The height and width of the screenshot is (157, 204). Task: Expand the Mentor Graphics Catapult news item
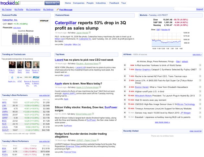tap(125, 69)
